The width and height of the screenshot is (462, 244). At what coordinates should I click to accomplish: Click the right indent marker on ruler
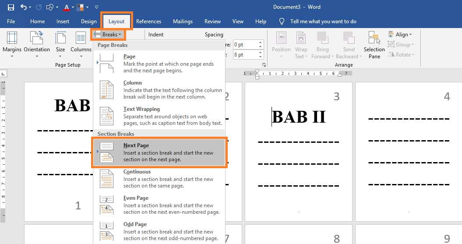(x=339, y=75)
